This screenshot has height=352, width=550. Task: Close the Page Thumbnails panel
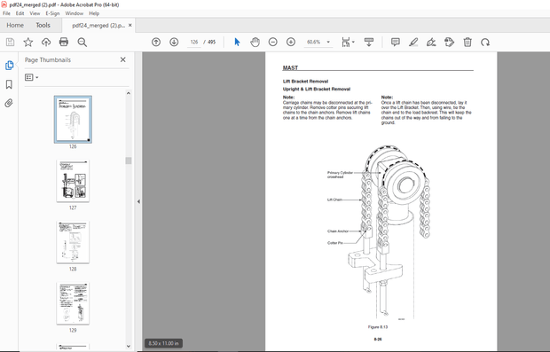pyautogui.click(x=122, y=59)
